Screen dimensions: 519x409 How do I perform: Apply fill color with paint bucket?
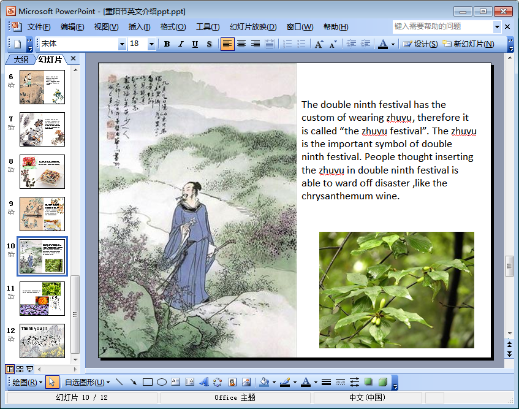coord(264,382)
